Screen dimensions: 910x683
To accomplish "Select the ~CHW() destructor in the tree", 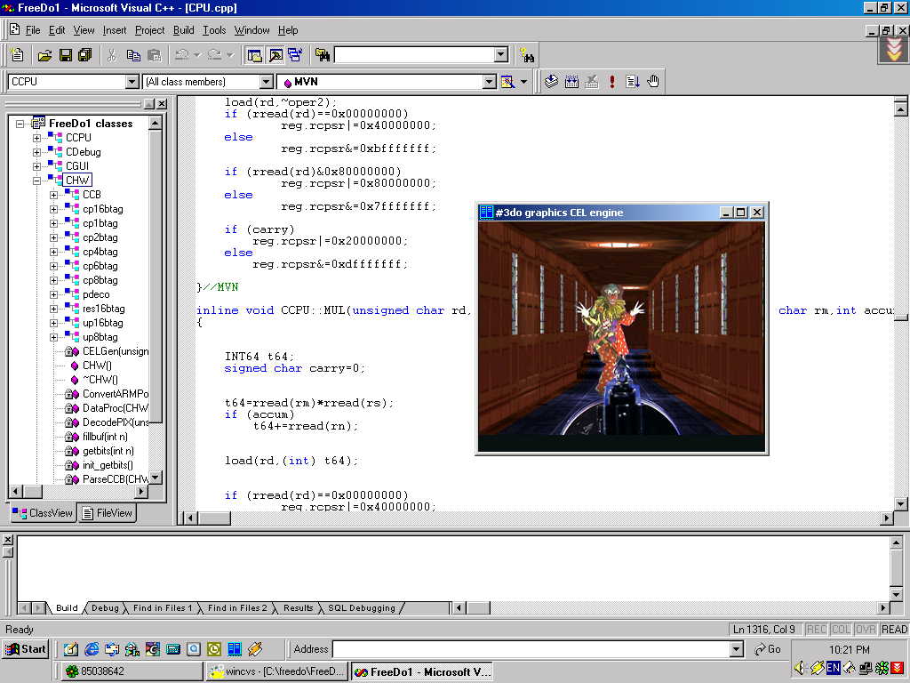I will tap(100, 380).
